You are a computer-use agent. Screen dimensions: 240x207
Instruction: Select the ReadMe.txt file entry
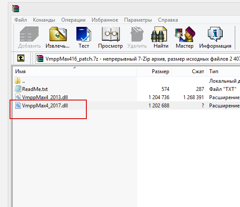(x=35, y=89)
